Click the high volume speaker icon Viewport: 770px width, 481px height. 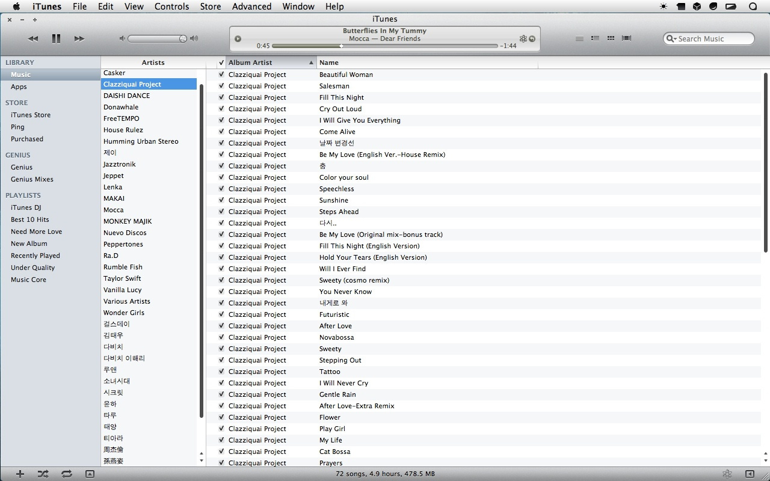point(194,38)
